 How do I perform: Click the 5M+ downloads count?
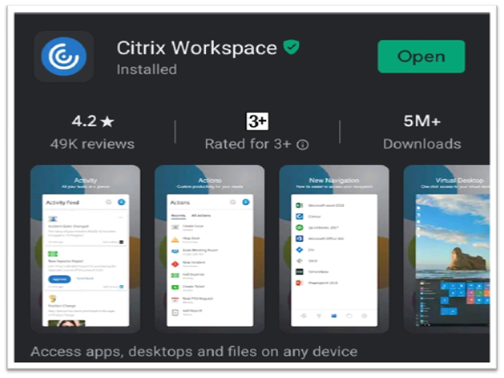pyautogui.click(x=422, y=122)
